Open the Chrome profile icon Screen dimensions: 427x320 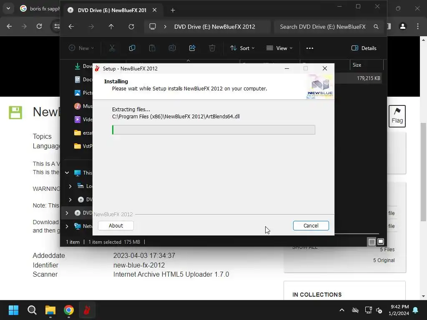pos(403,26)
